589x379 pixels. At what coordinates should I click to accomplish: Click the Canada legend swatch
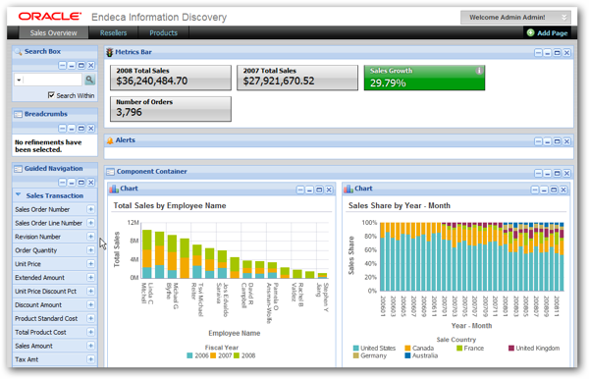[407, 349]
